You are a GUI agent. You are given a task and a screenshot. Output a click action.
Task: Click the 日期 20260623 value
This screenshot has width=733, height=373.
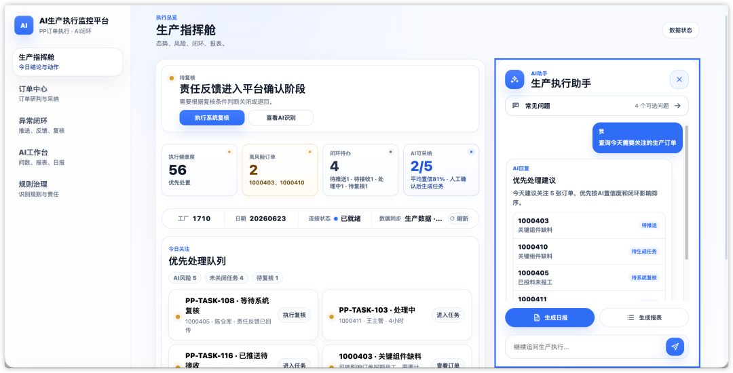tap(267, 218)
